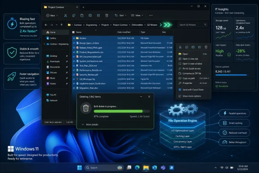Click the Rename icon in the context menu
This screenshot has height=173, width=259.
click(193, 47)
